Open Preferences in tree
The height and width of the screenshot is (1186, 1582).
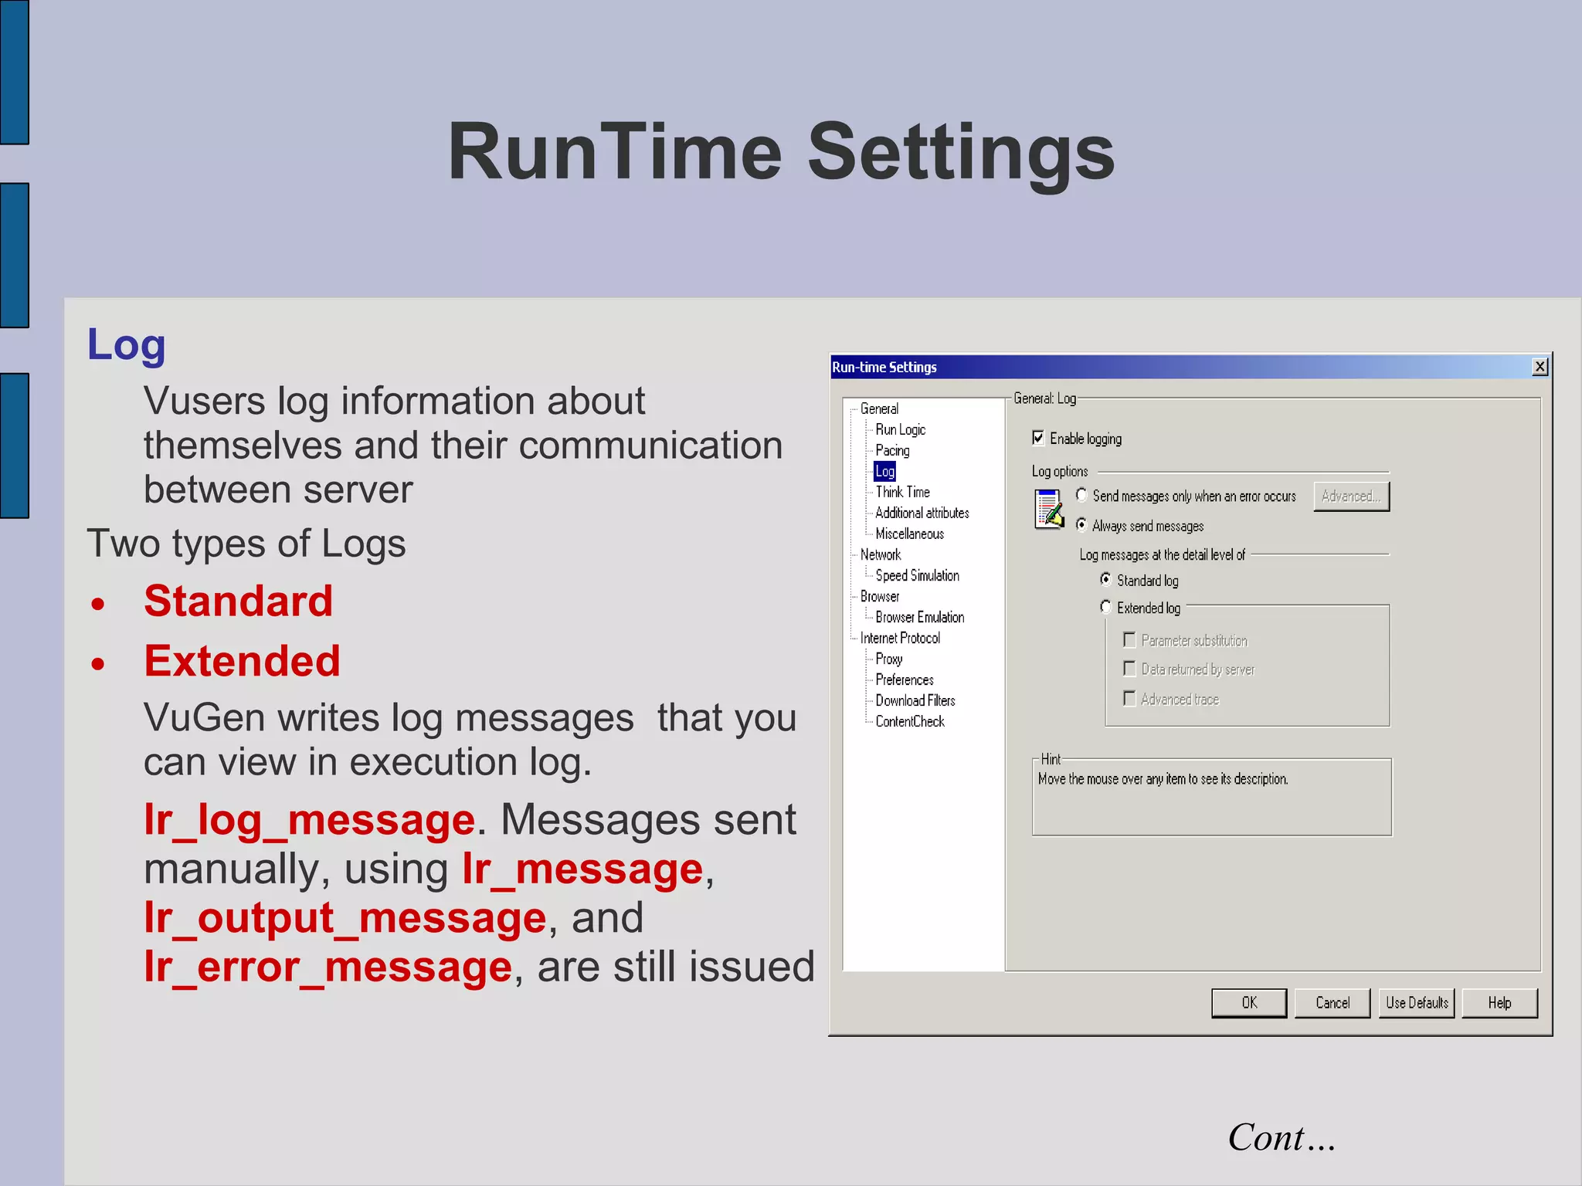904,679
